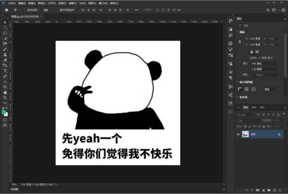Toggle lock position icon in Layers
The height and width of the screenshot is (194, 288).
pyautogui.click(x=254, y=127)
